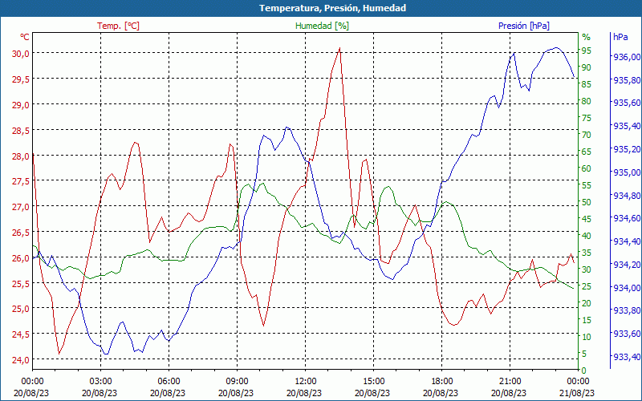Click the chart title 'Temperatura, Presión, Humedad'

point(332,8)
